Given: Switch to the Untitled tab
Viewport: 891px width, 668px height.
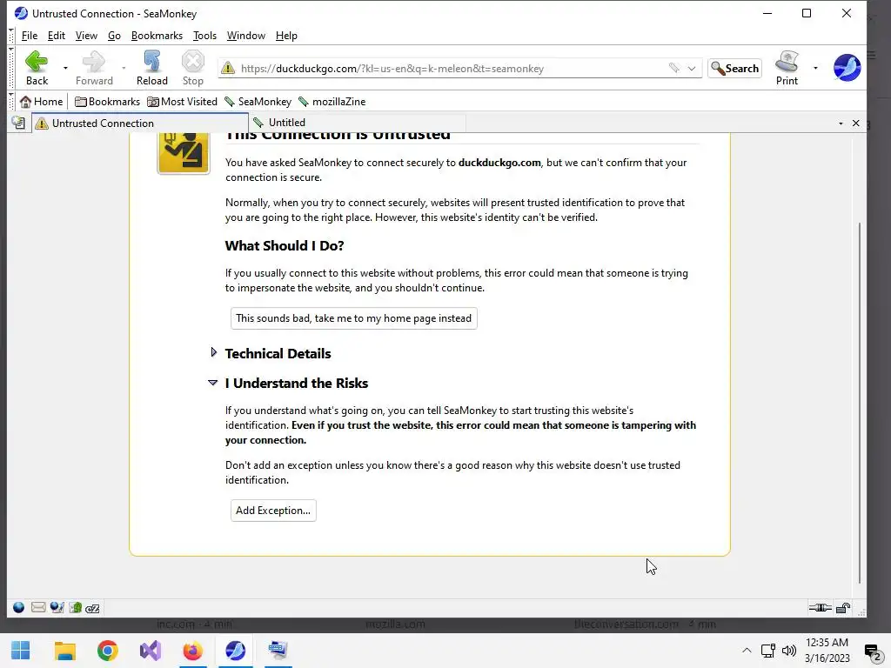Looking at the screenshot, I should pyautogui.click(x=358, y=123).
